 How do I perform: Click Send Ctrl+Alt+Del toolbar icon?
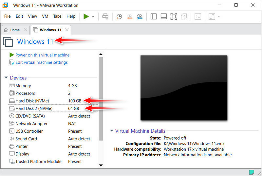(105, 16)
